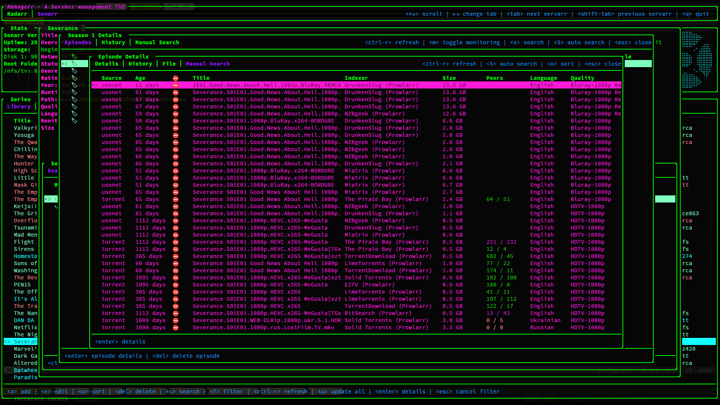Open the sort options in Episode Details
This screenshot has width=720, height=405.
[x=560, y=64]
